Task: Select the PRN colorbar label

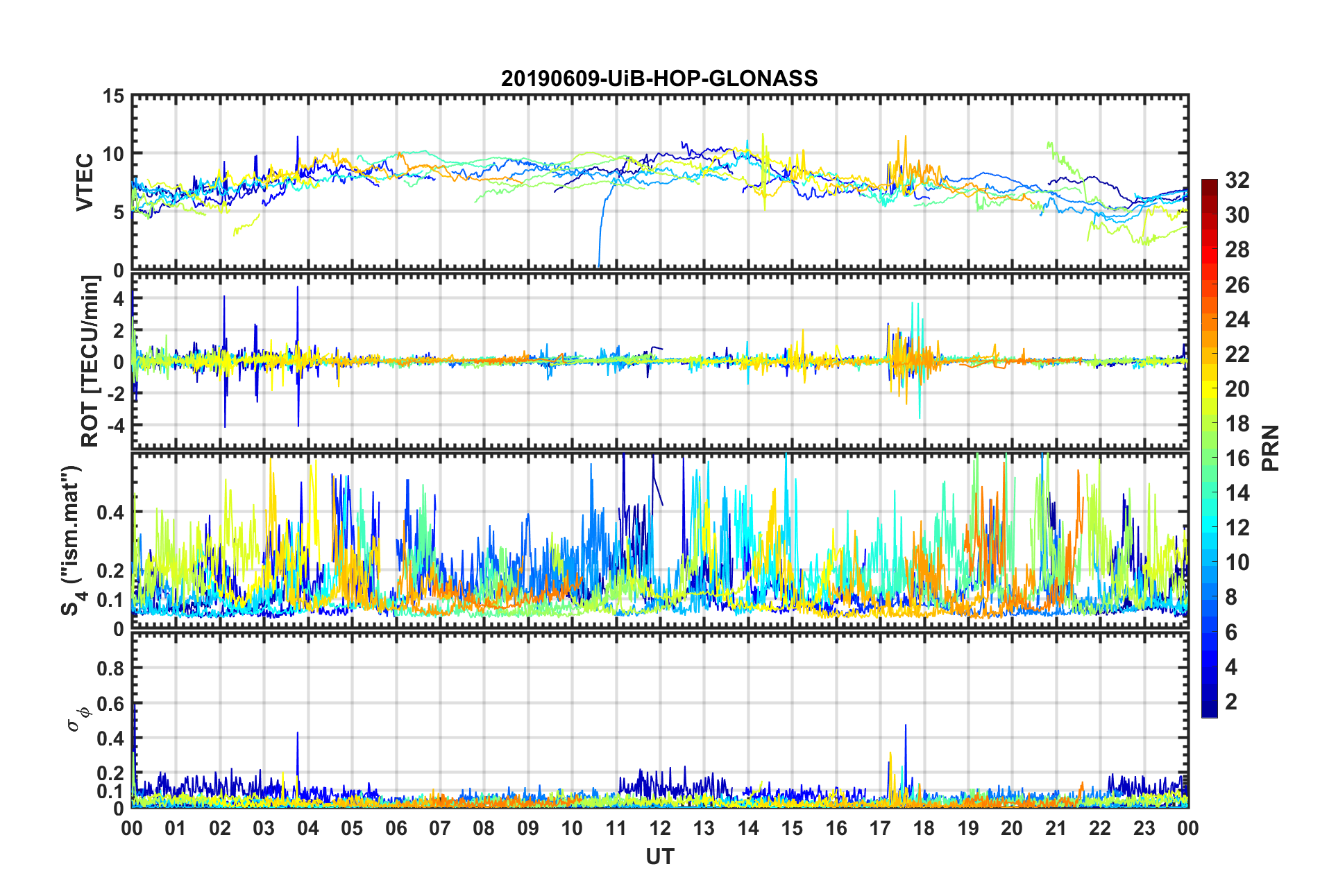Action: coord(1271,448)
